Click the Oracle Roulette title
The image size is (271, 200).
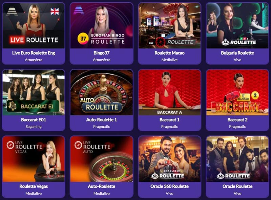click(237, 186)
